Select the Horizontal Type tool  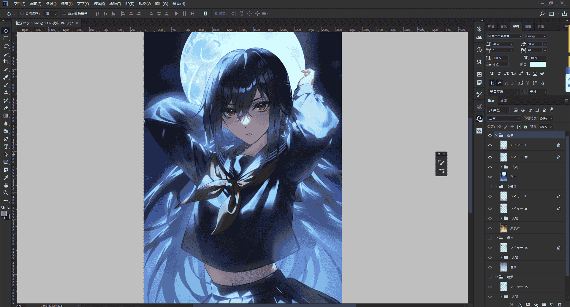click(x=6, y=147)
